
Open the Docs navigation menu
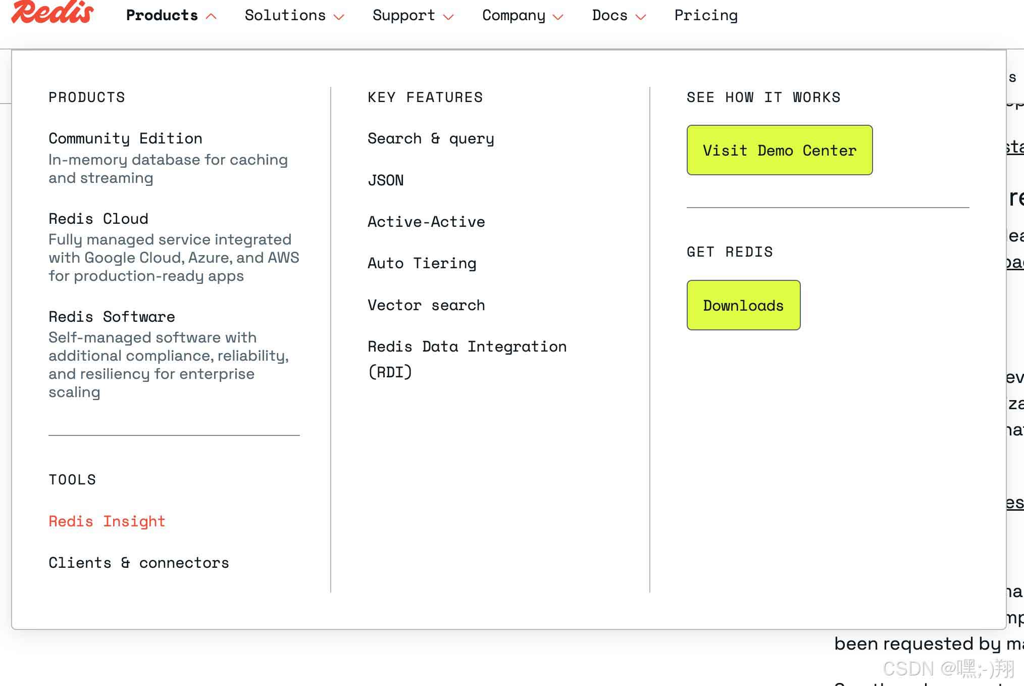click(x=610, y=15)
